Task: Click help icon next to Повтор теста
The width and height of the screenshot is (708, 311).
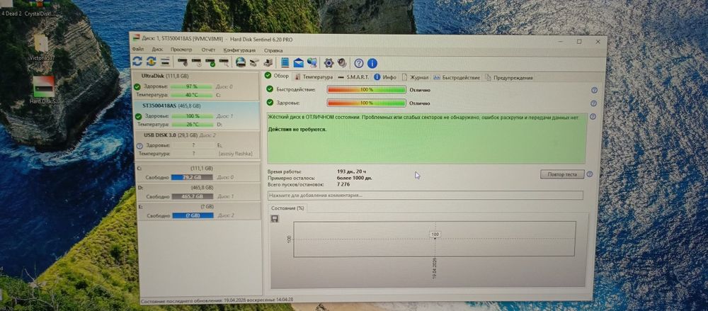Action: click(x=589, y=174)
